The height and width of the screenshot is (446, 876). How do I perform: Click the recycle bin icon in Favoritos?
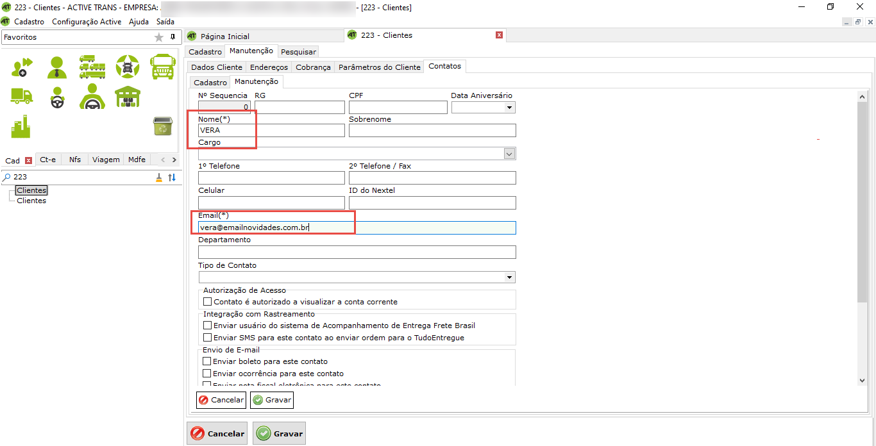click(162, 126)
